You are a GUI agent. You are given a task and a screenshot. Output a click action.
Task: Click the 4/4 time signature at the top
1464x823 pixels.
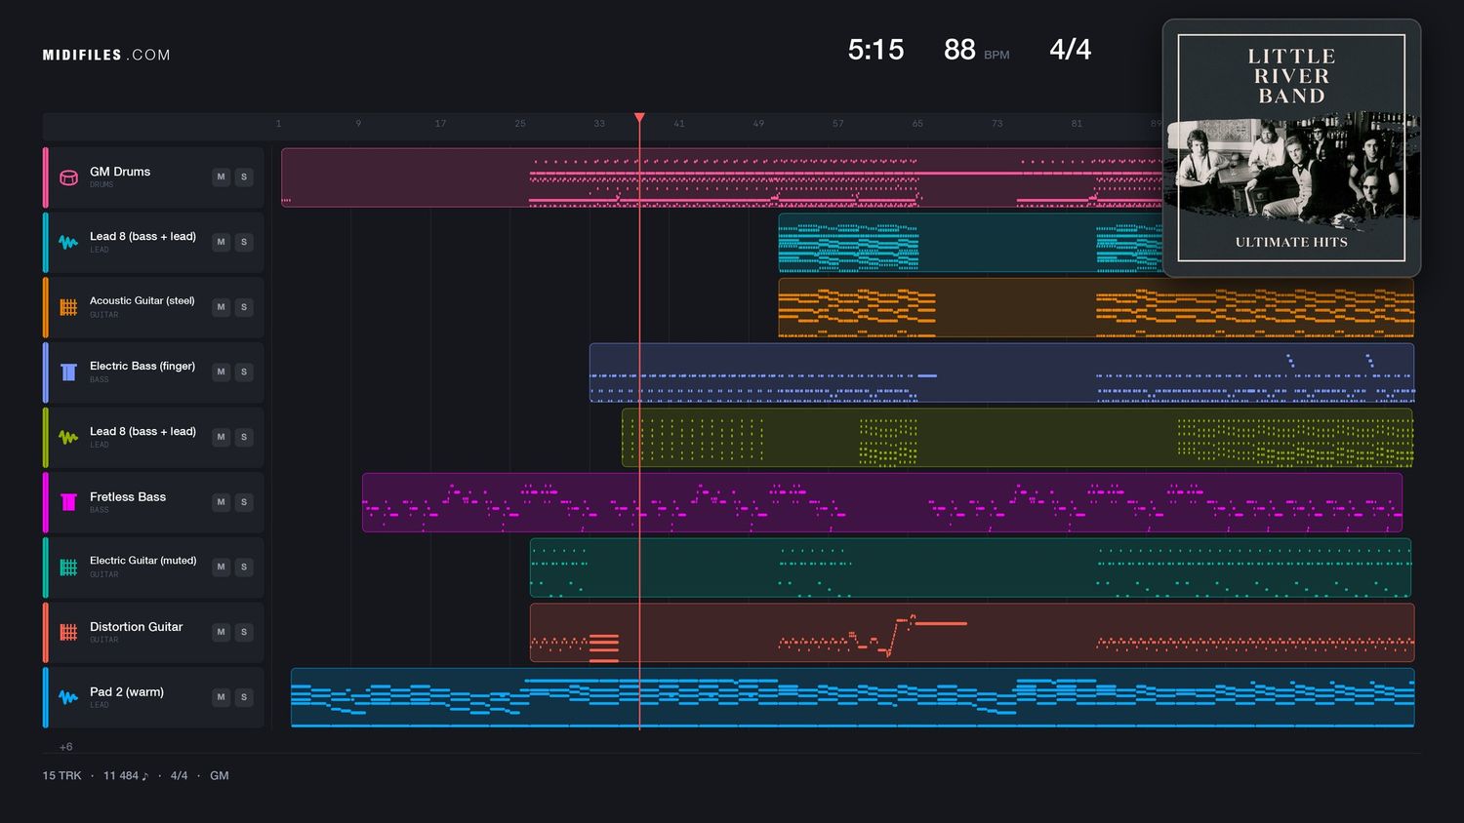tap(1070, 50)
